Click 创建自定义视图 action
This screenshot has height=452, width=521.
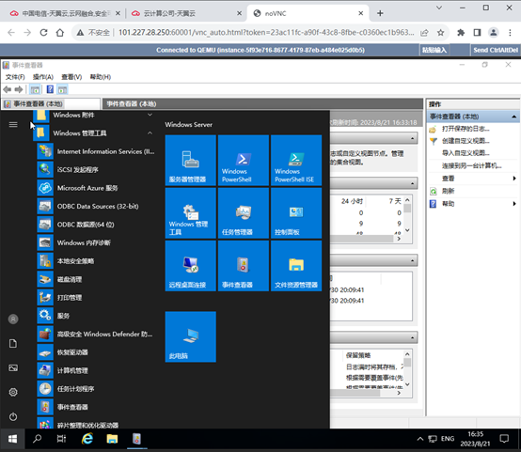pyautogui.click(x=466, y=141)
